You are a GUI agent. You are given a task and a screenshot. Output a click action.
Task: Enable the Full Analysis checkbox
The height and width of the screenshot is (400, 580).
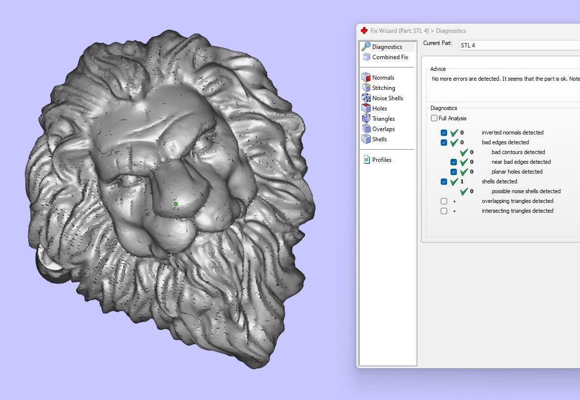(x=434, y=118)
